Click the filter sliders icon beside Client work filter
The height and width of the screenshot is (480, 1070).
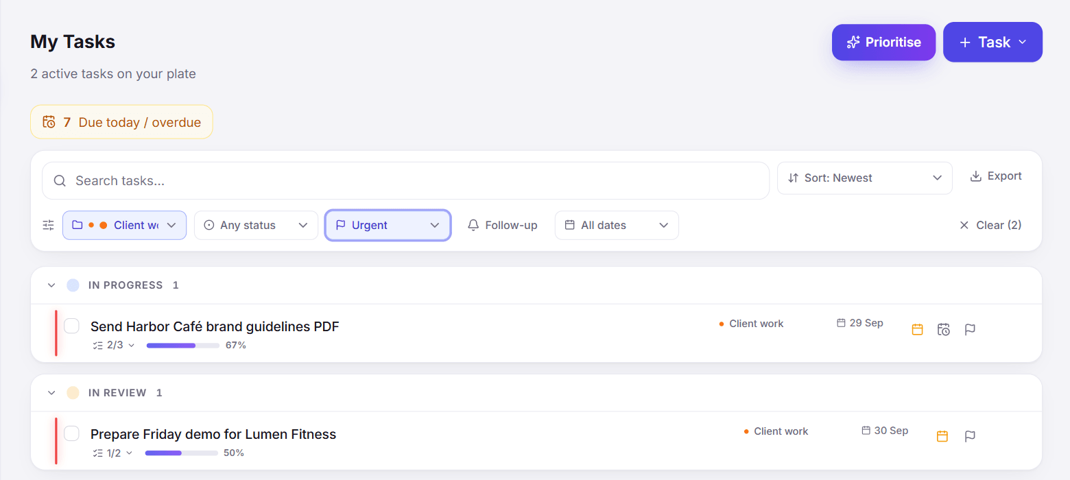coord(48,225)
